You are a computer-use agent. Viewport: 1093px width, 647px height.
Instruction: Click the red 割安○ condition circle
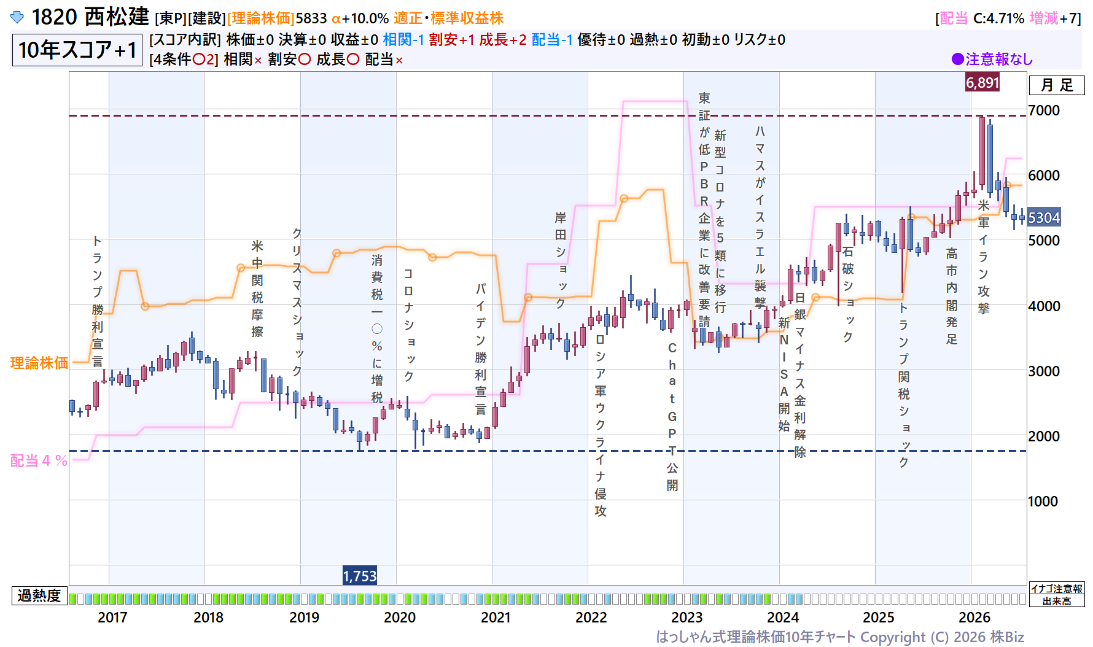click(305, 59)
